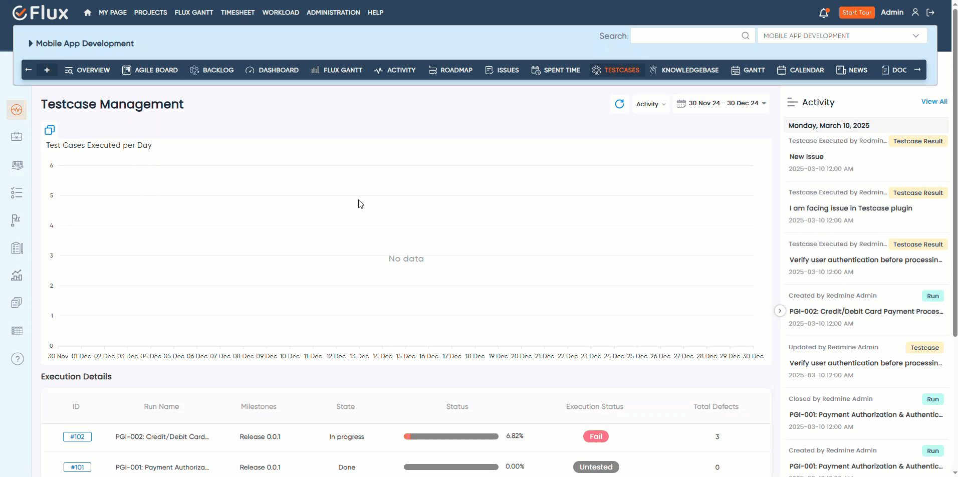Open Projects in top menu

[151, 13]
